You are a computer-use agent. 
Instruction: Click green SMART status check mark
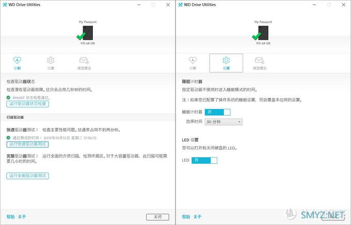tap(8, 97)
